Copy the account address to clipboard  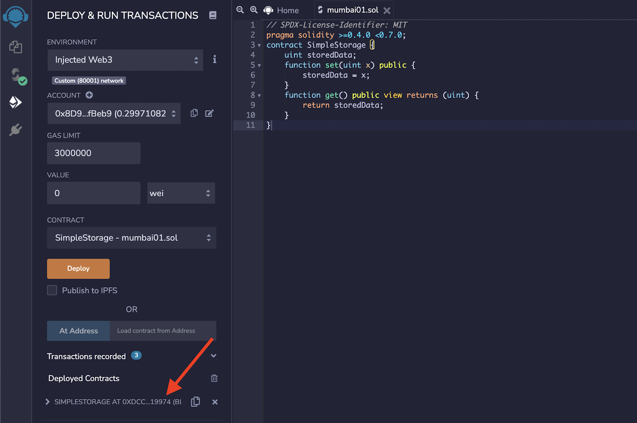194,113
